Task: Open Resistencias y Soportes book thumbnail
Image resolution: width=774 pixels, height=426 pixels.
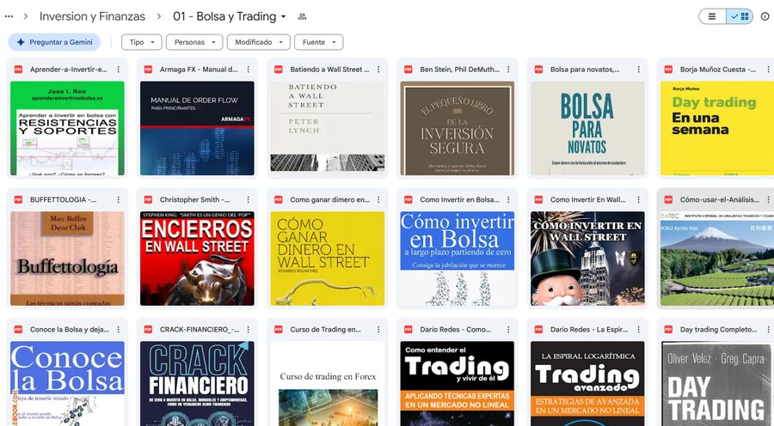Action: tap(67, 128)
